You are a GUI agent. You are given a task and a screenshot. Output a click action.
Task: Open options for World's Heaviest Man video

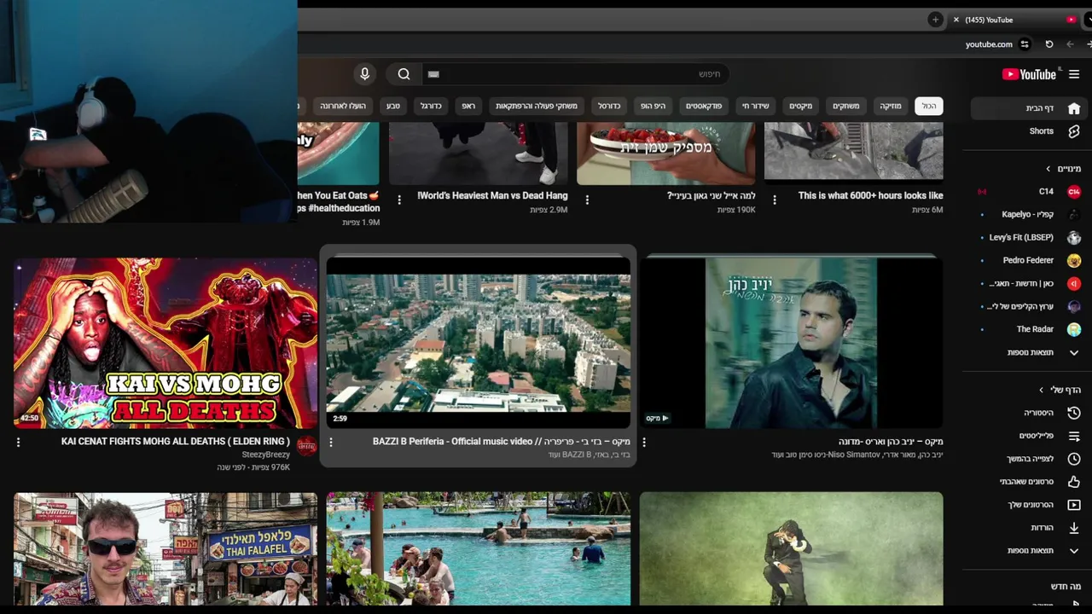(x=399, y=200)
